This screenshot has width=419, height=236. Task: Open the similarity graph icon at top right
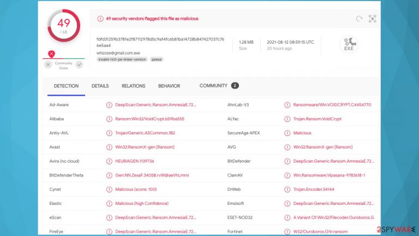pyautogui.click(x=373, y=19)
